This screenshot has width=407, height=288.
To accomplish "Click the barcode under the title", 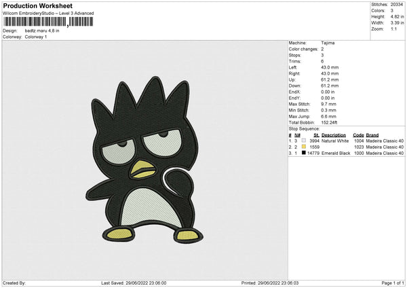I will click(x=48, y=22).
